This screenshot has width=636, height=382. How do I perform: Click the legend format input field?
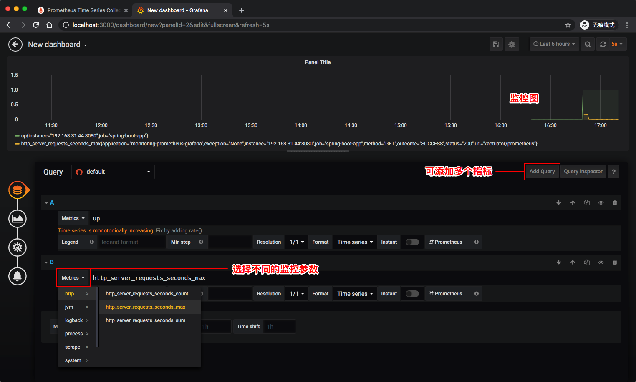[132, 242]
